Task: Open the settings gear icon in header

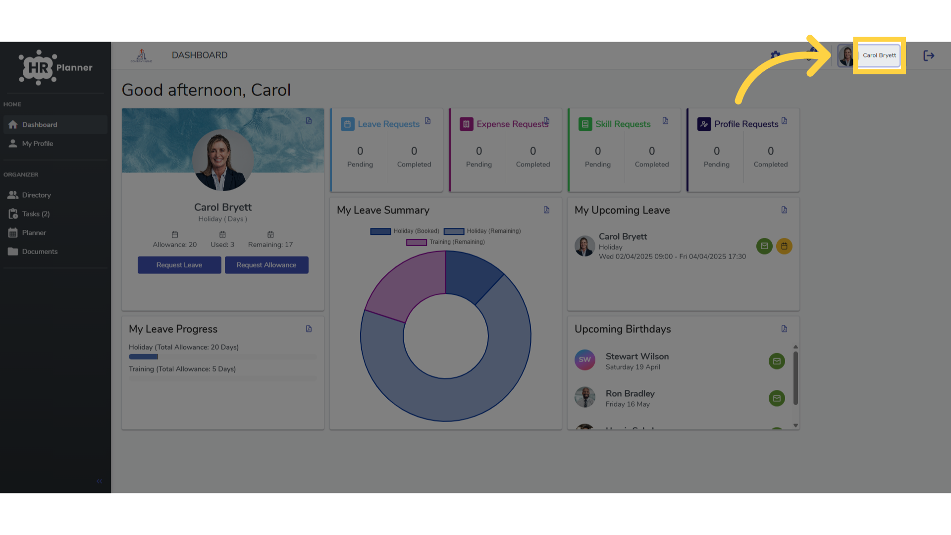Action: tap(775, 55)
